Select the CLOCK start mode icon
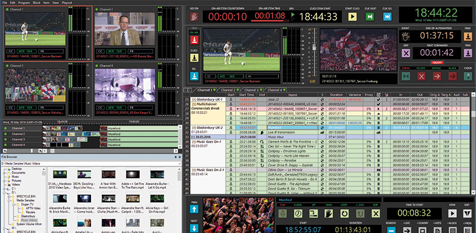This screenshot has height=233, width=476. [298, 213]
